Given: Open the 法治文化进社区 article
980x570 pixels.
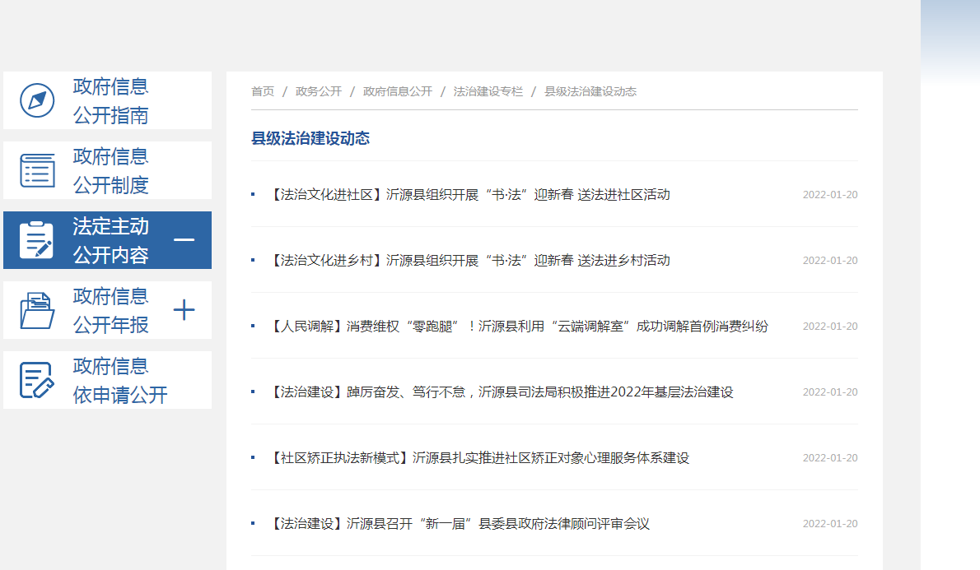Looking at the screenshot, I should pos(469,195).
